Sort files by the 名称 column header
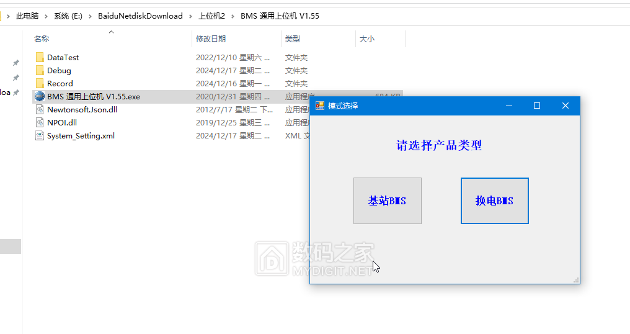Image resolution: width=630 pixels, height=334 pixels. [x=42, y=39]
